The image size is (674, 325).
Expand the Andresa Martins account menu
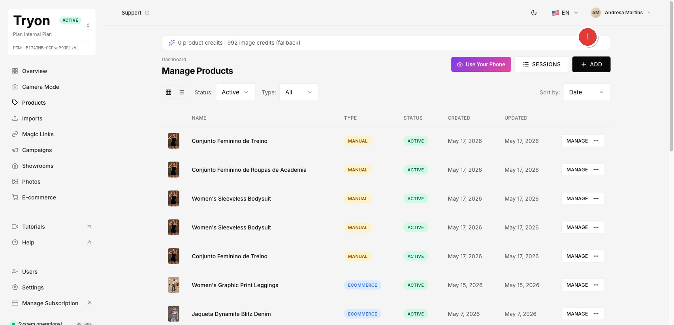(621, 13)
